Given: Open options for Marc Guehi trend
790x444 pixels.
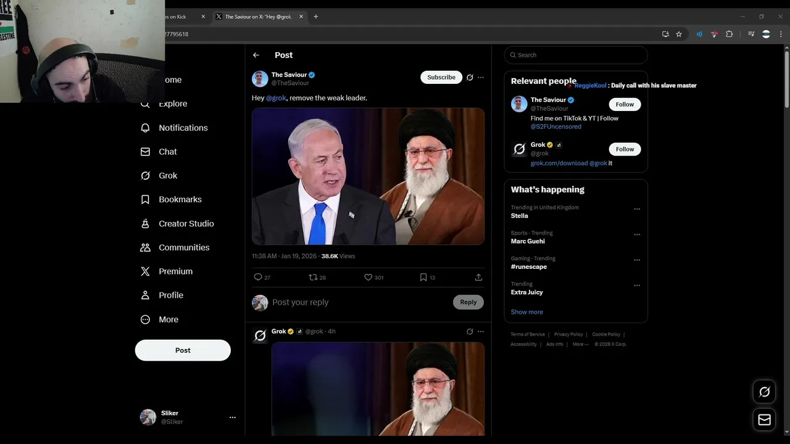Looking at the screenshot, I should point(637,235).
